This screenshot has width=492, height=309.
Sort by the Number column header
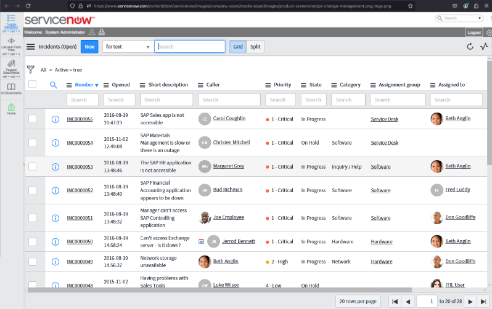[x=84, y=84]
